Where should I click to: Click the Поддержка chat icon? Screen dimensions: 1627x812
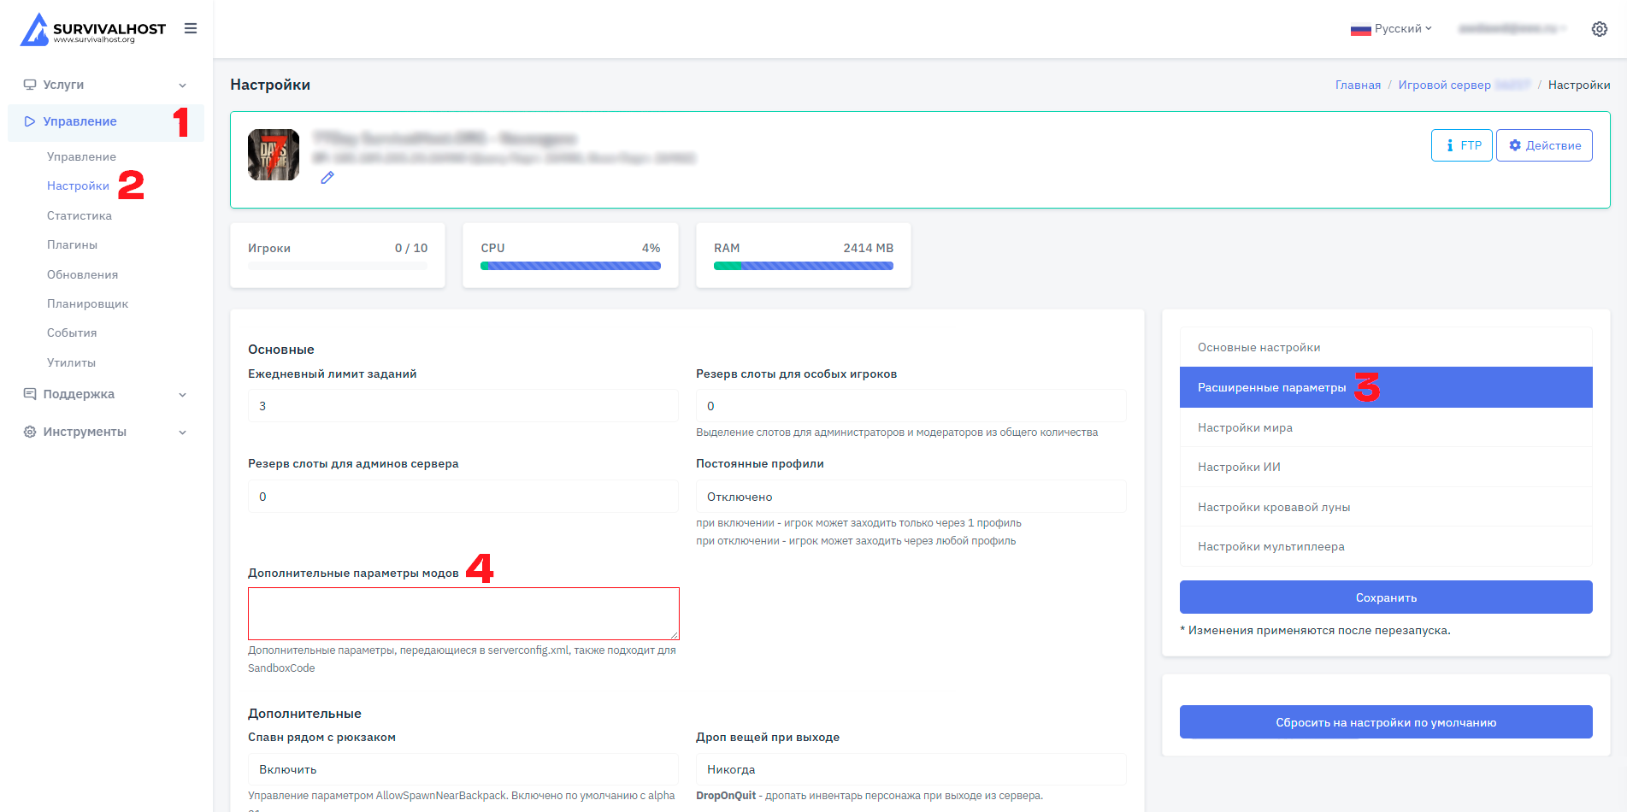click(30, 394)
